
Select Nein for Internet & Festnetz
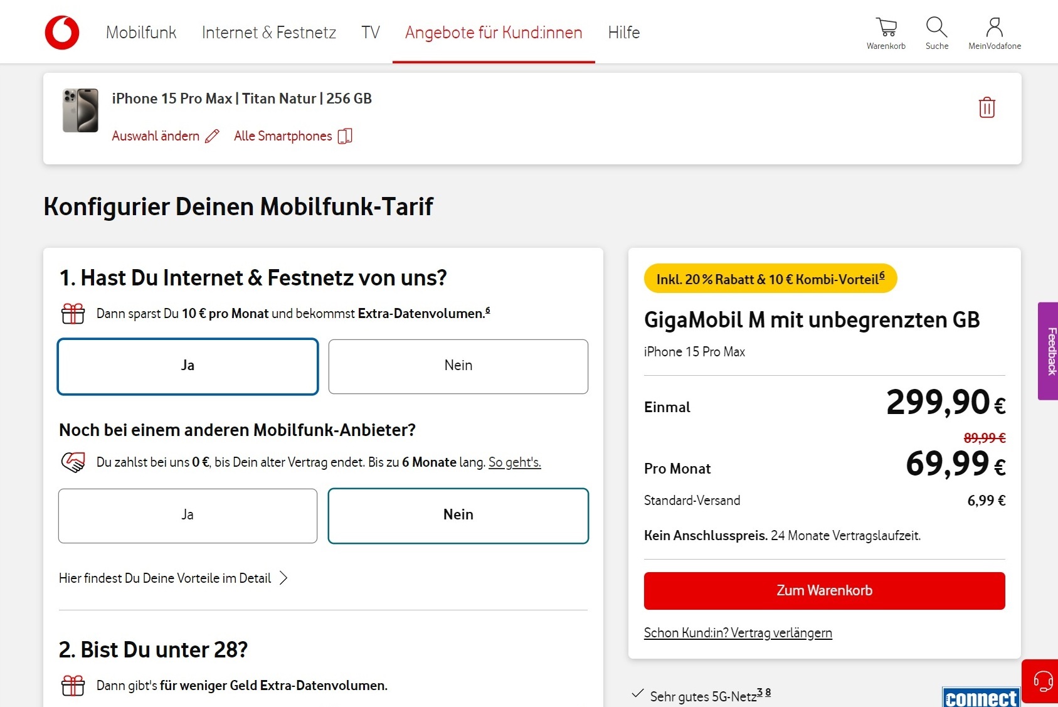[458, 366]
